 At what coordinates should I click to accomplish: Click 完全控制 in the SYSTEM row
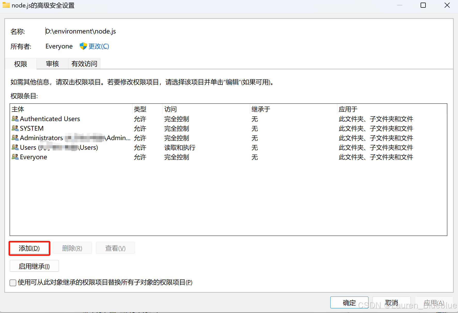(176, 129)
